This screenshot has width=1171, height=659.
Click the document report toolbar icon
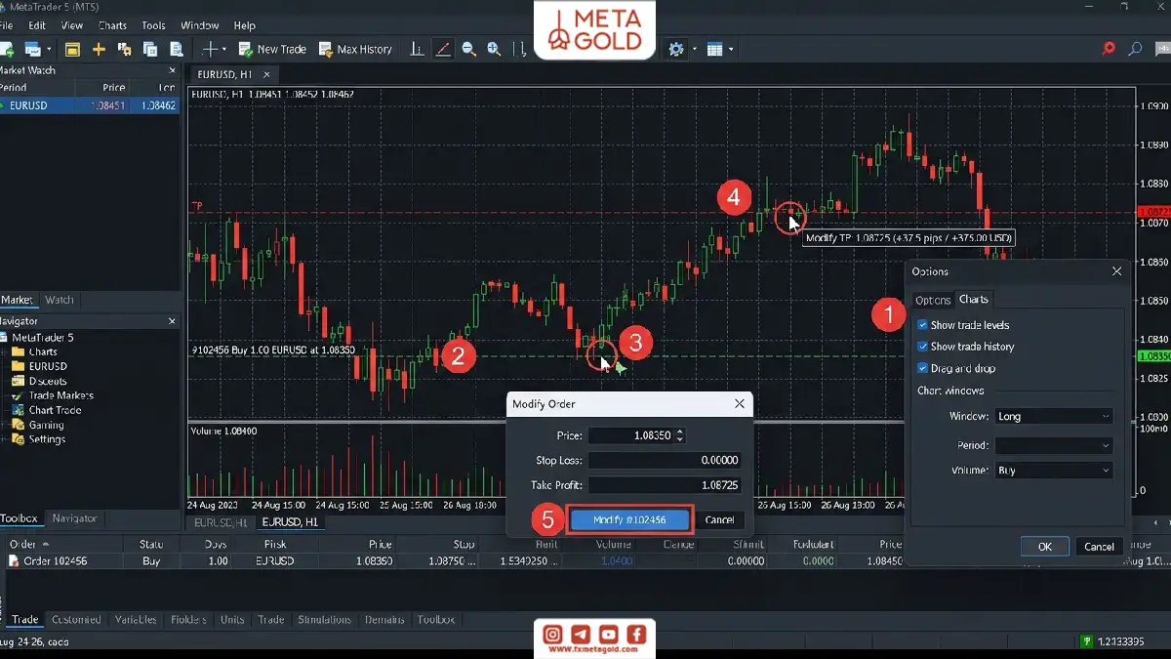[x=177, y=49]
